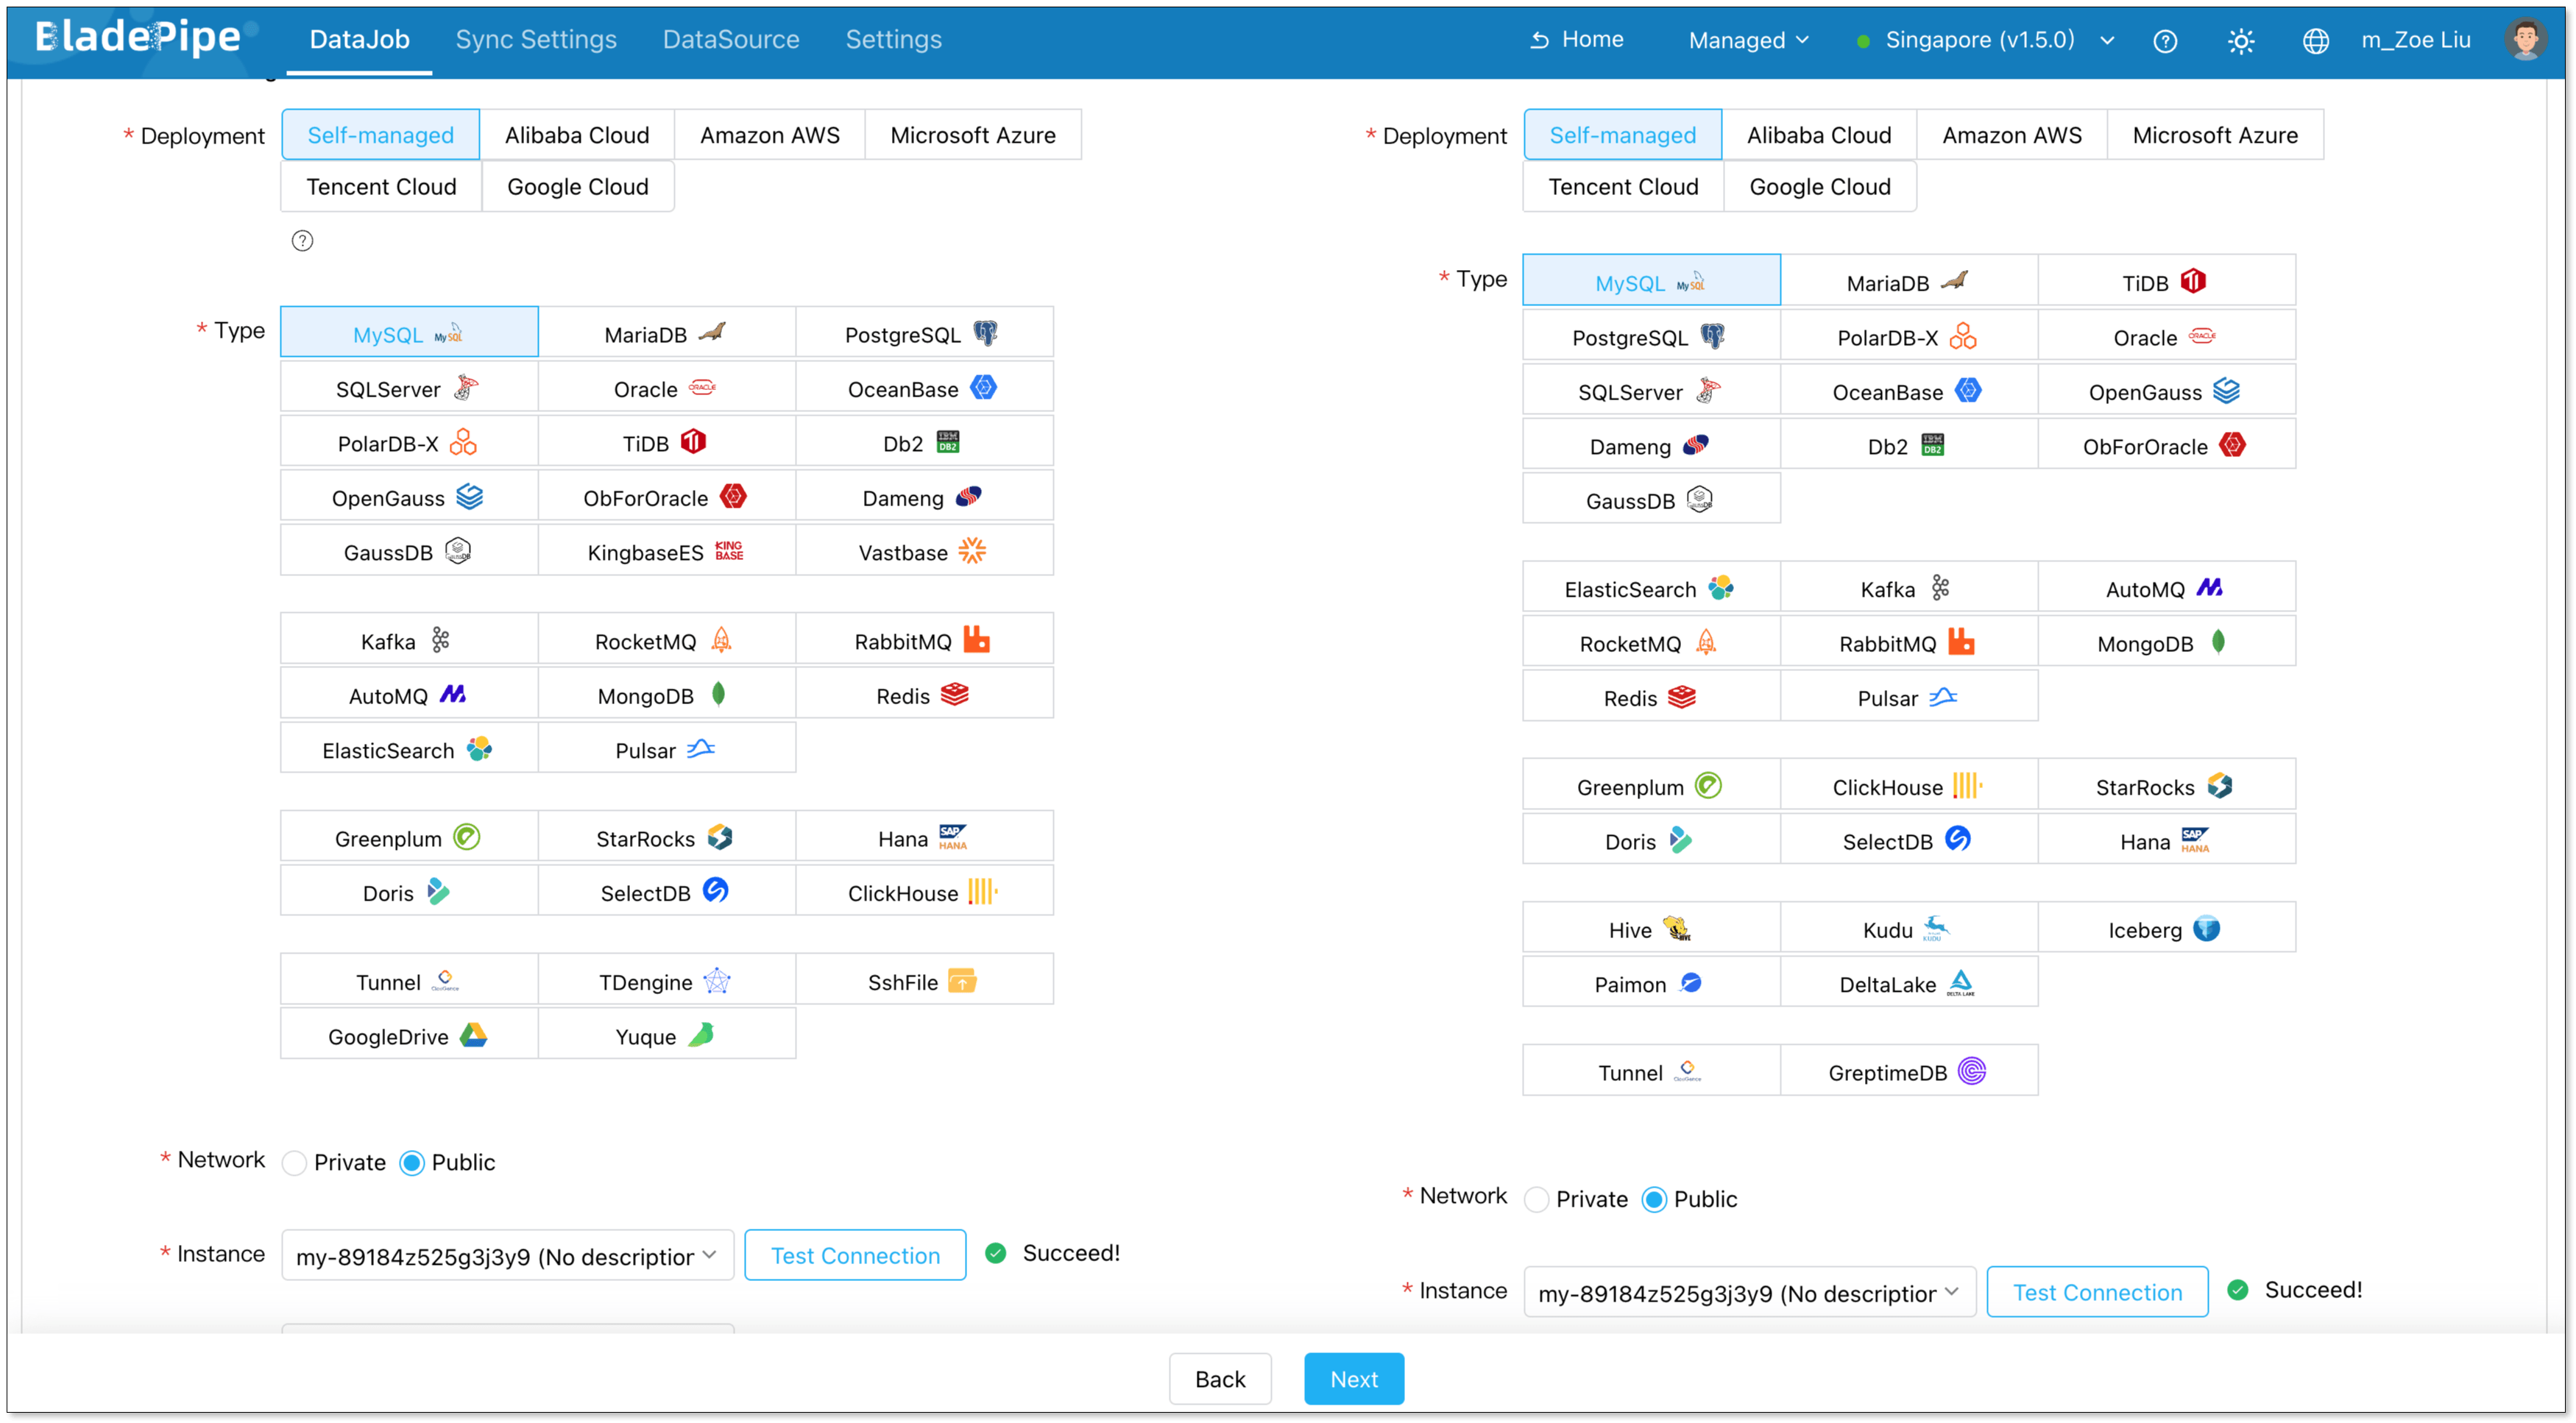Screen dimensions: 2576x1423
Task: Select Hana in the left type list
Action: pos(924,837)
